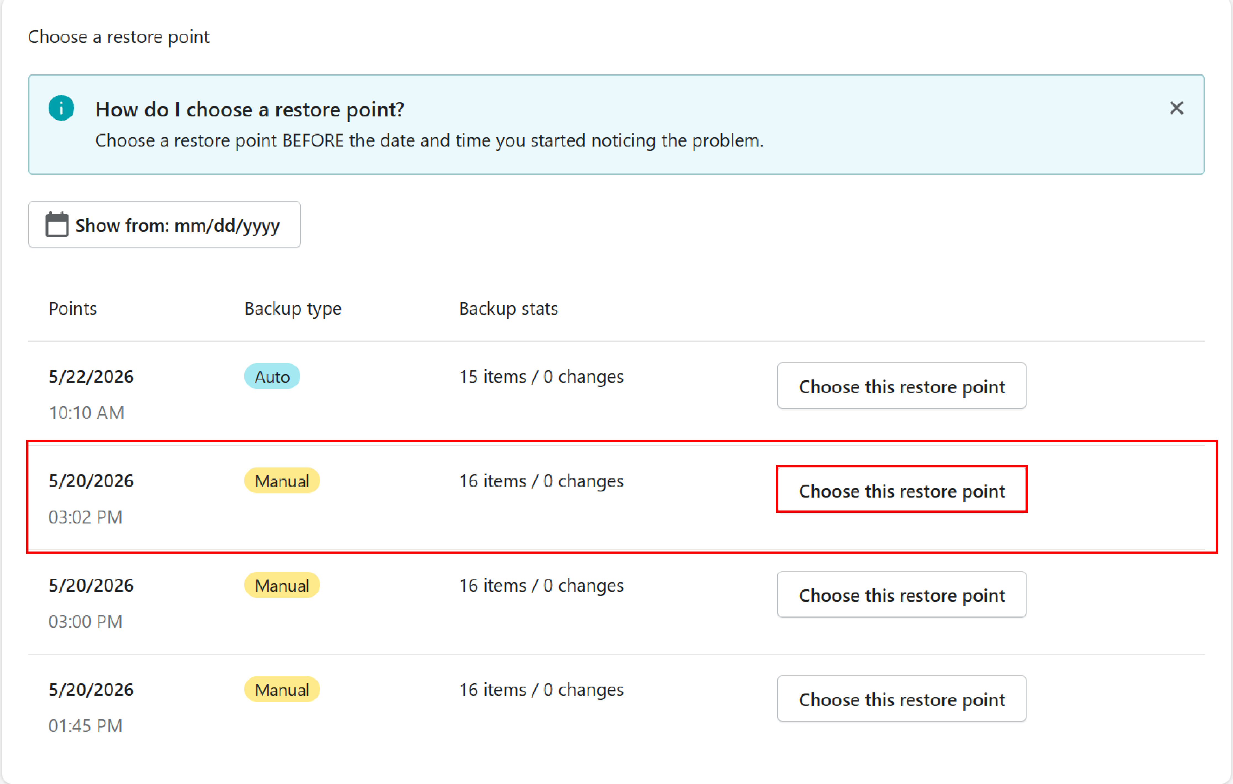
Task: Click 16 items stat in 03:02 PM row
Action: pos(541,481)
